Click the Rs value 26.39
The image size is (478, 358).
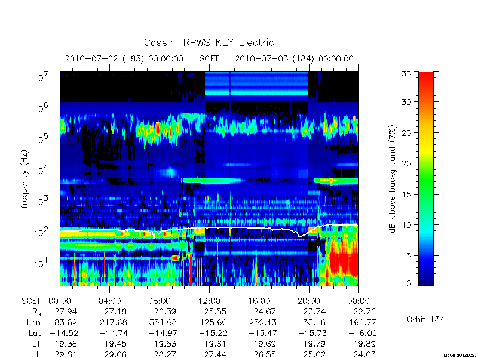click(x=165, y=311)
